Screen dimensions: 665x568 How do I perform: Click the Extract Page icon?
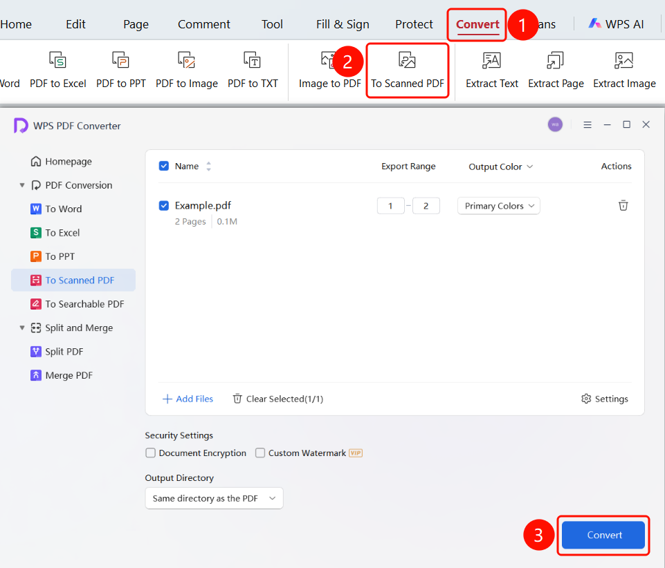pos(555,61)
